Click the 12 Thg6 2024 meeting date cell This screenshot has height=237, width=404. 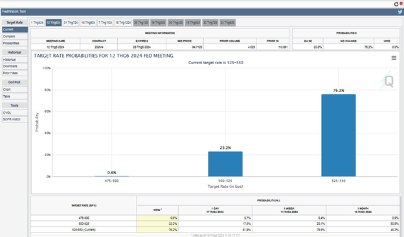(x=56, y=47)
